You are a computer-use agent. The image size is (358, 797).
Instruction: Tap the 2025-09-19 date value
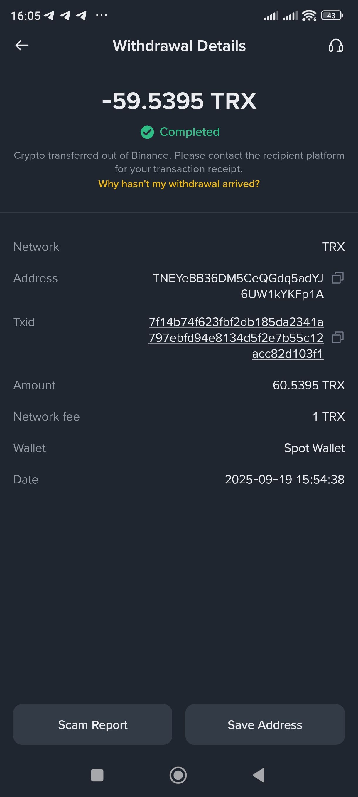pos(284,480)
